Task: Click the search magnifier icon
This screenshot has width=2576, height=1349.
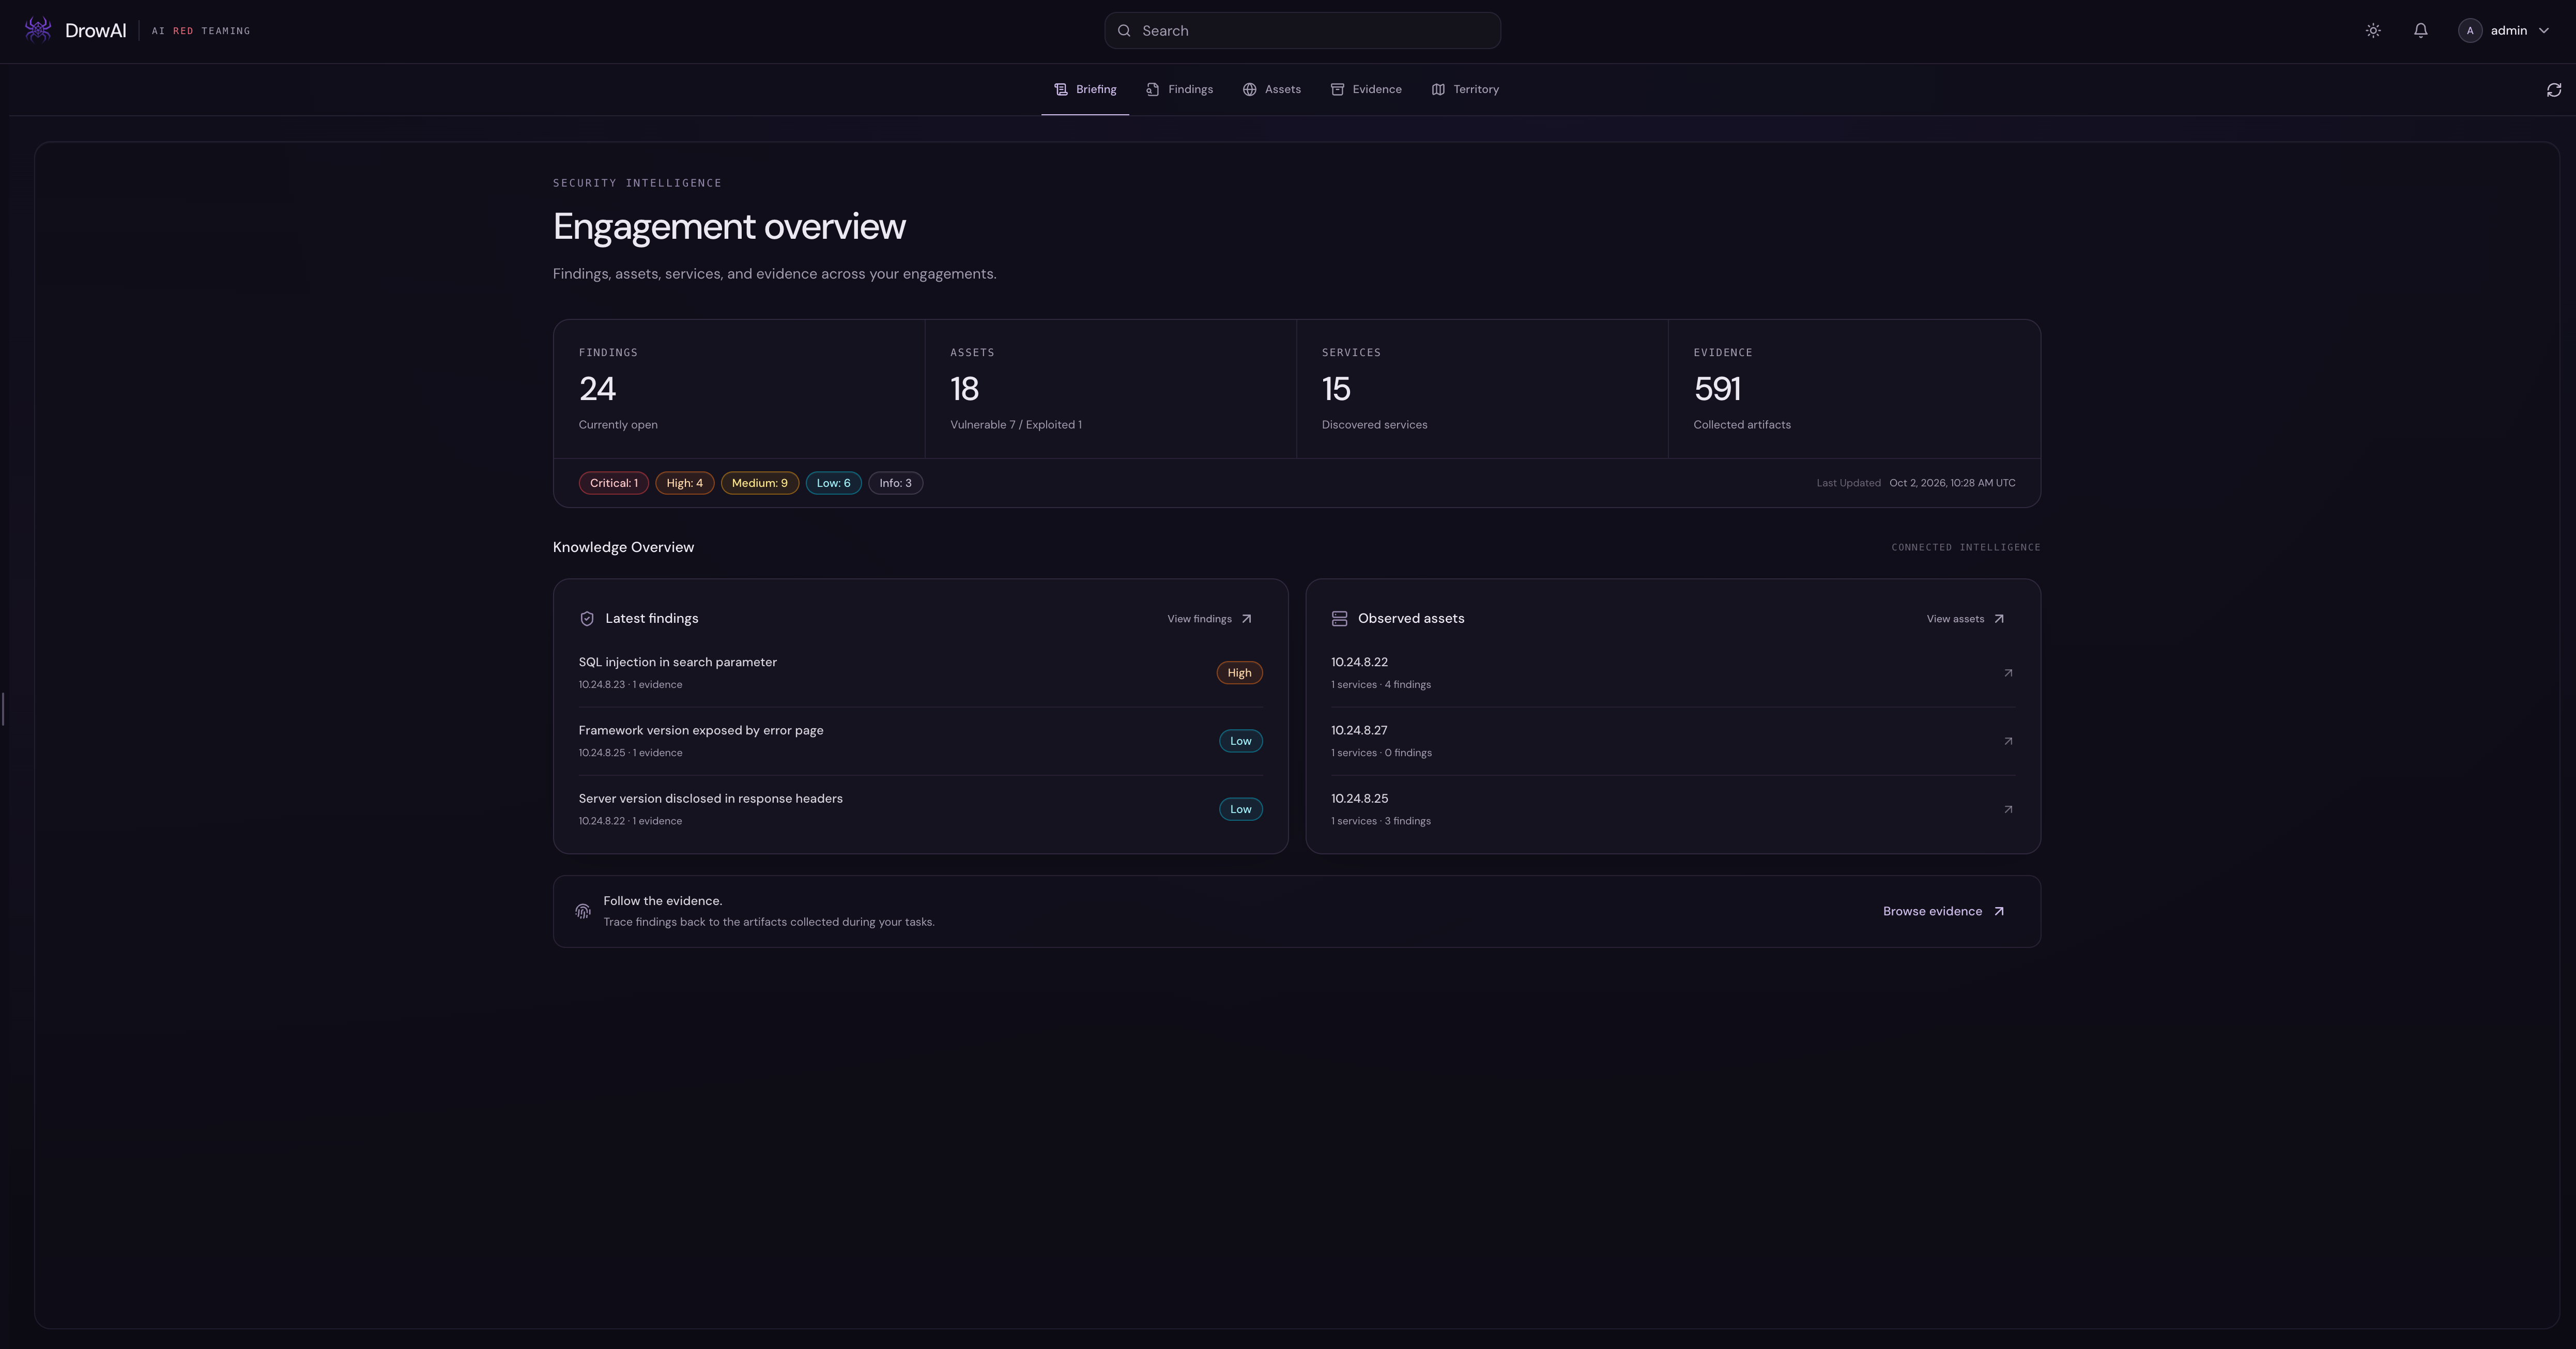Action: [1124, 31]
